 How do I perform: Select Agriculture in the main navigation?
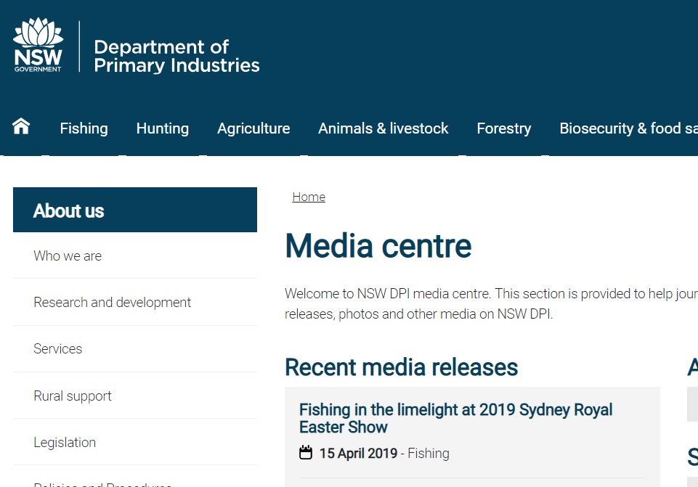pos(253,128)
